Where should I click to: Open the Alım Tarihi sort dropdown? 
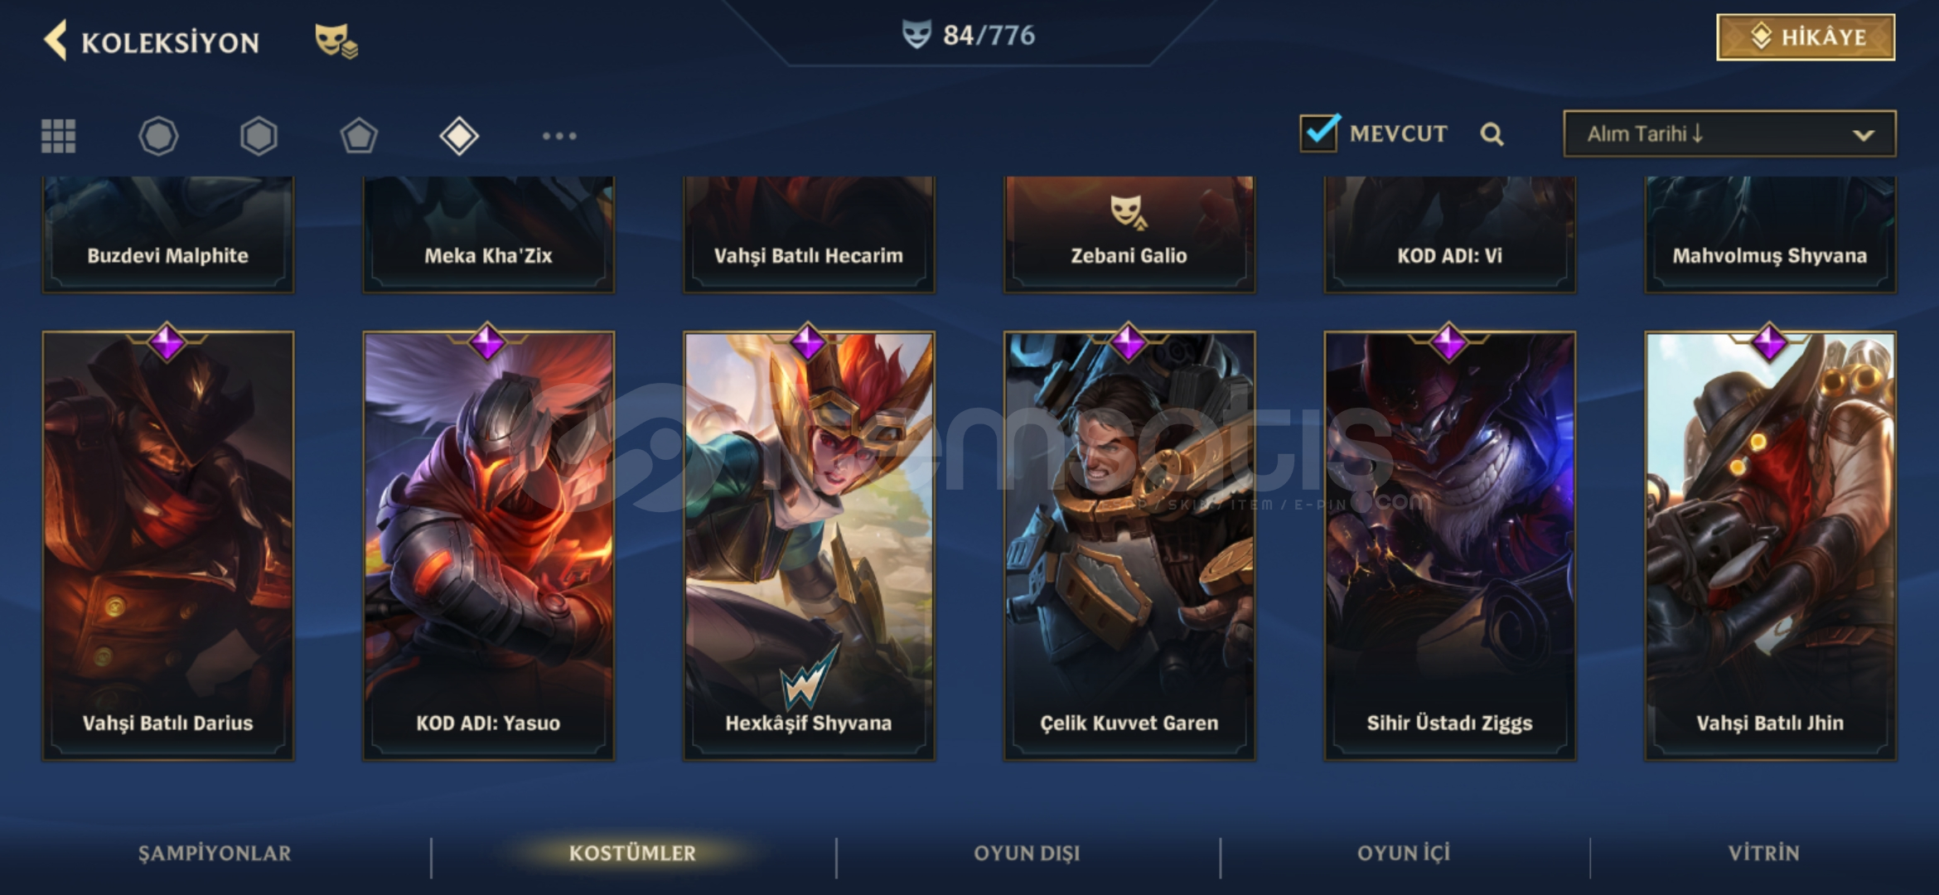tap(1729, 134)
